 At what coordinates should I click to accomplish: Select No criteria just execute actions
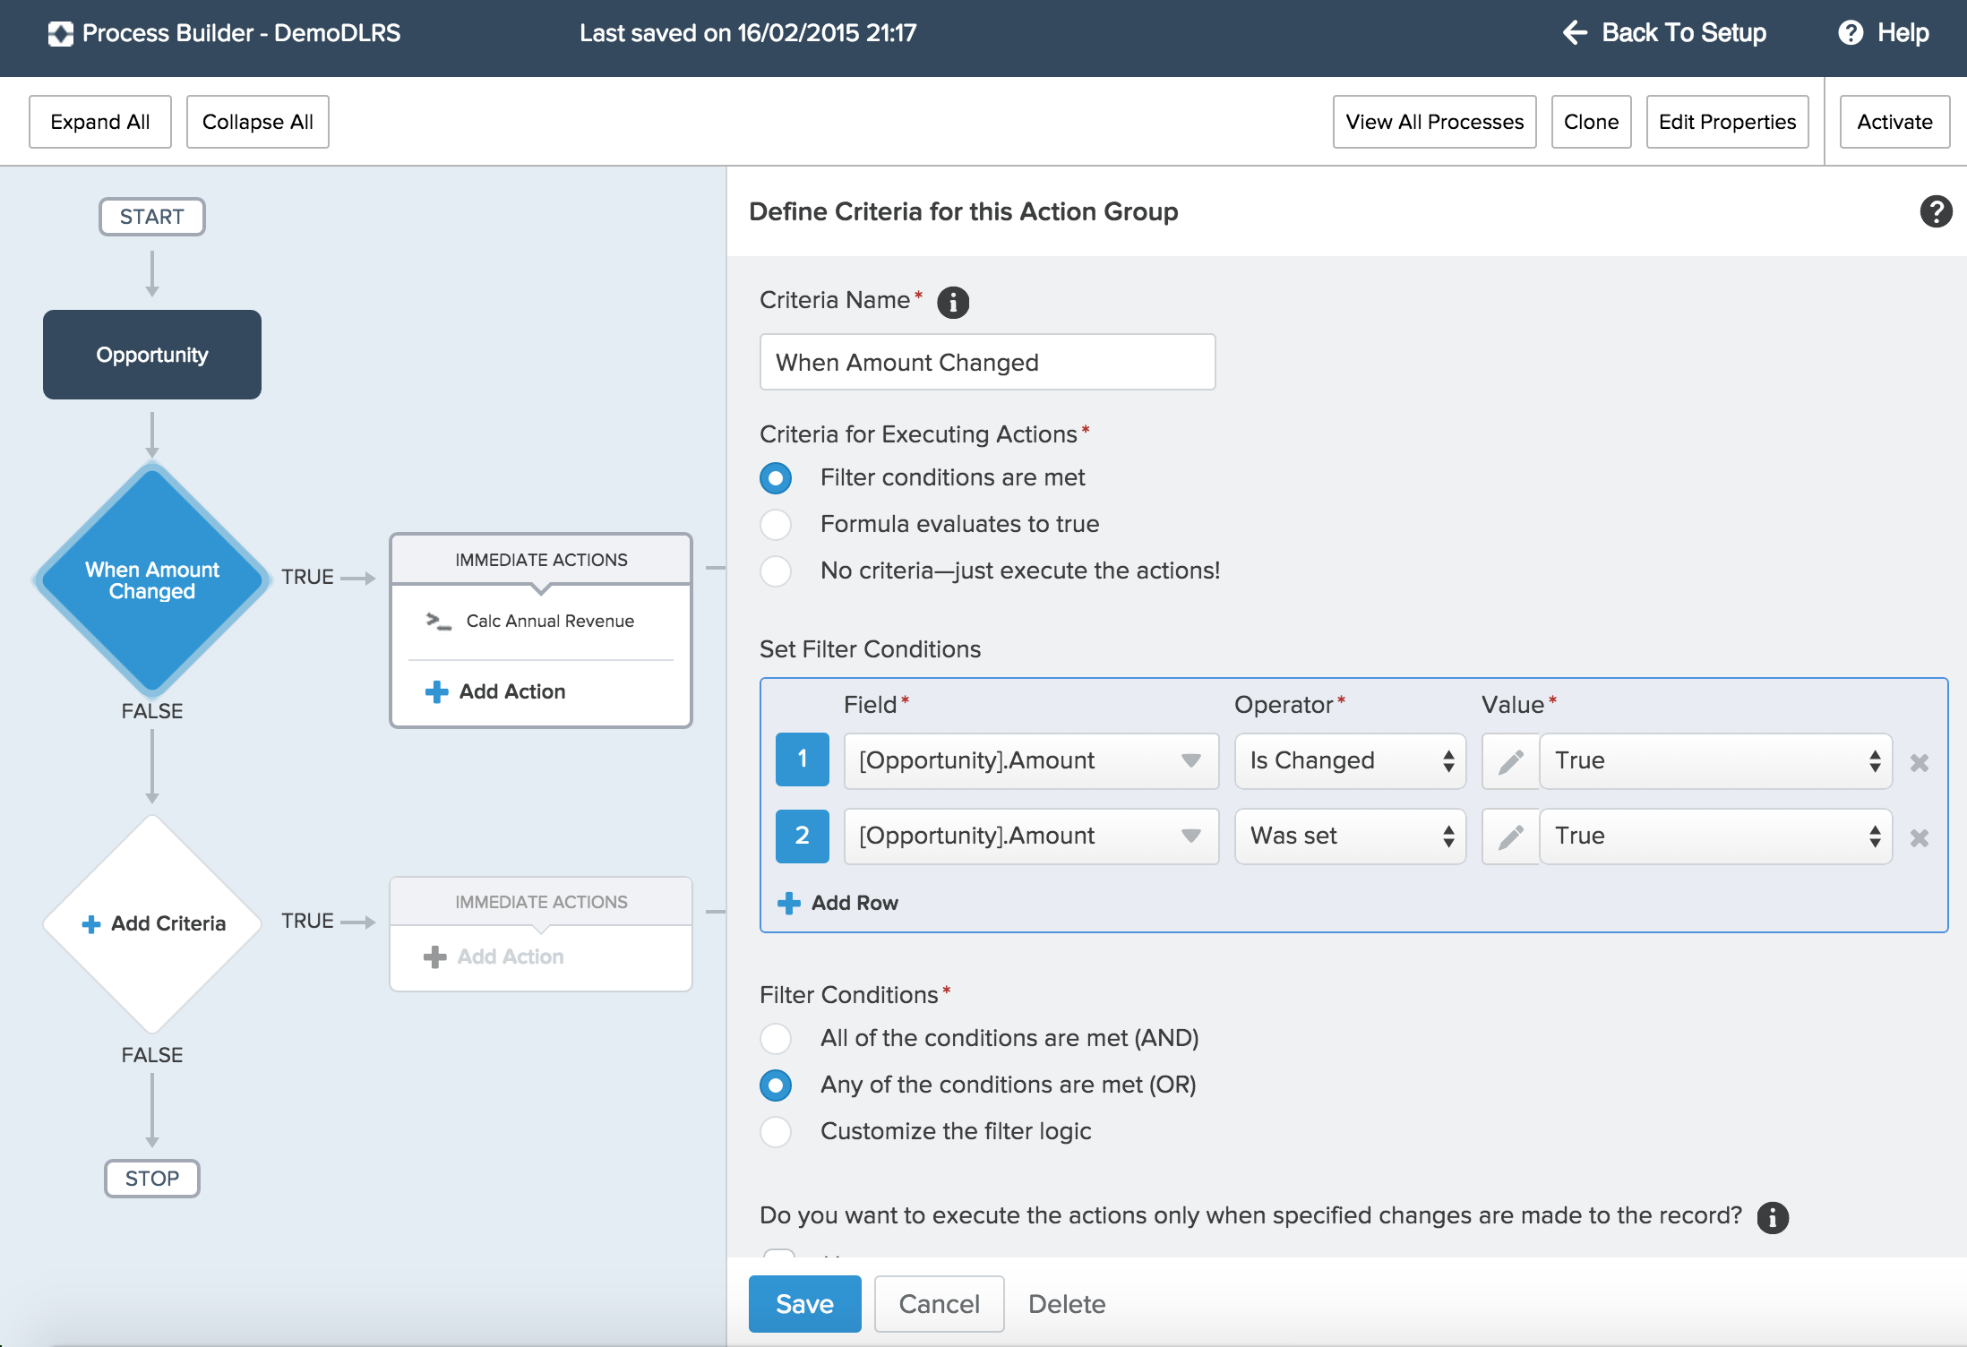click(776, 571)
